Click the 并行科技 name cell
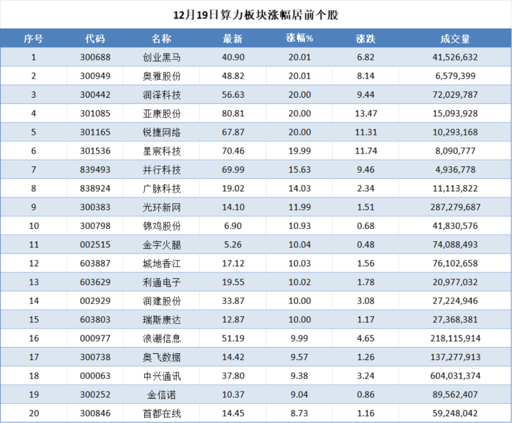The height and width of the screenshot is (423, 512). (x=162, y=170)
